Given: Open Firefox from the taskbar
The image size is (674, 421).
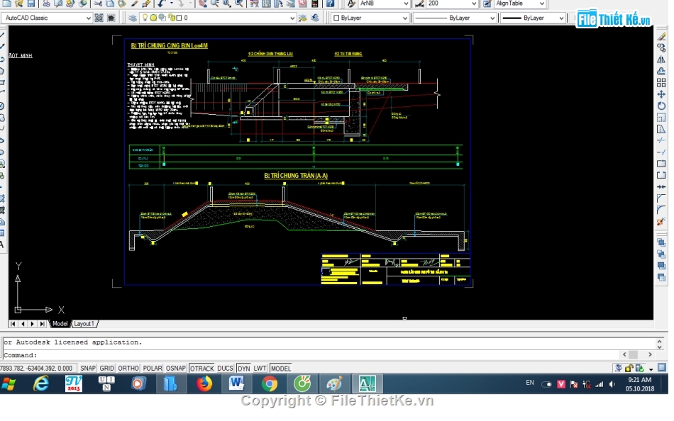Looking at the screenshot, I should coord(204,383).
